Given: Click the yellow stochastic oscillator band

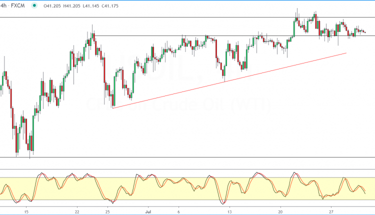Looking at the screenshot, I should pyautogui.click(x=187, y=188).
